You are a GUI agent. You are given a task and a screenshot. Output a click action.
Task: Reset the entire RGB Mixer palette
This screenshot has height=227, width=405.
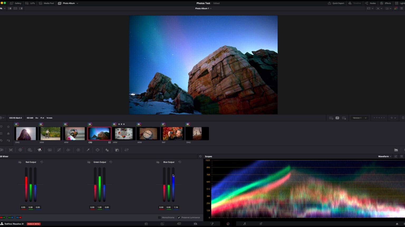pyautogui.click(x=200, y=156)
